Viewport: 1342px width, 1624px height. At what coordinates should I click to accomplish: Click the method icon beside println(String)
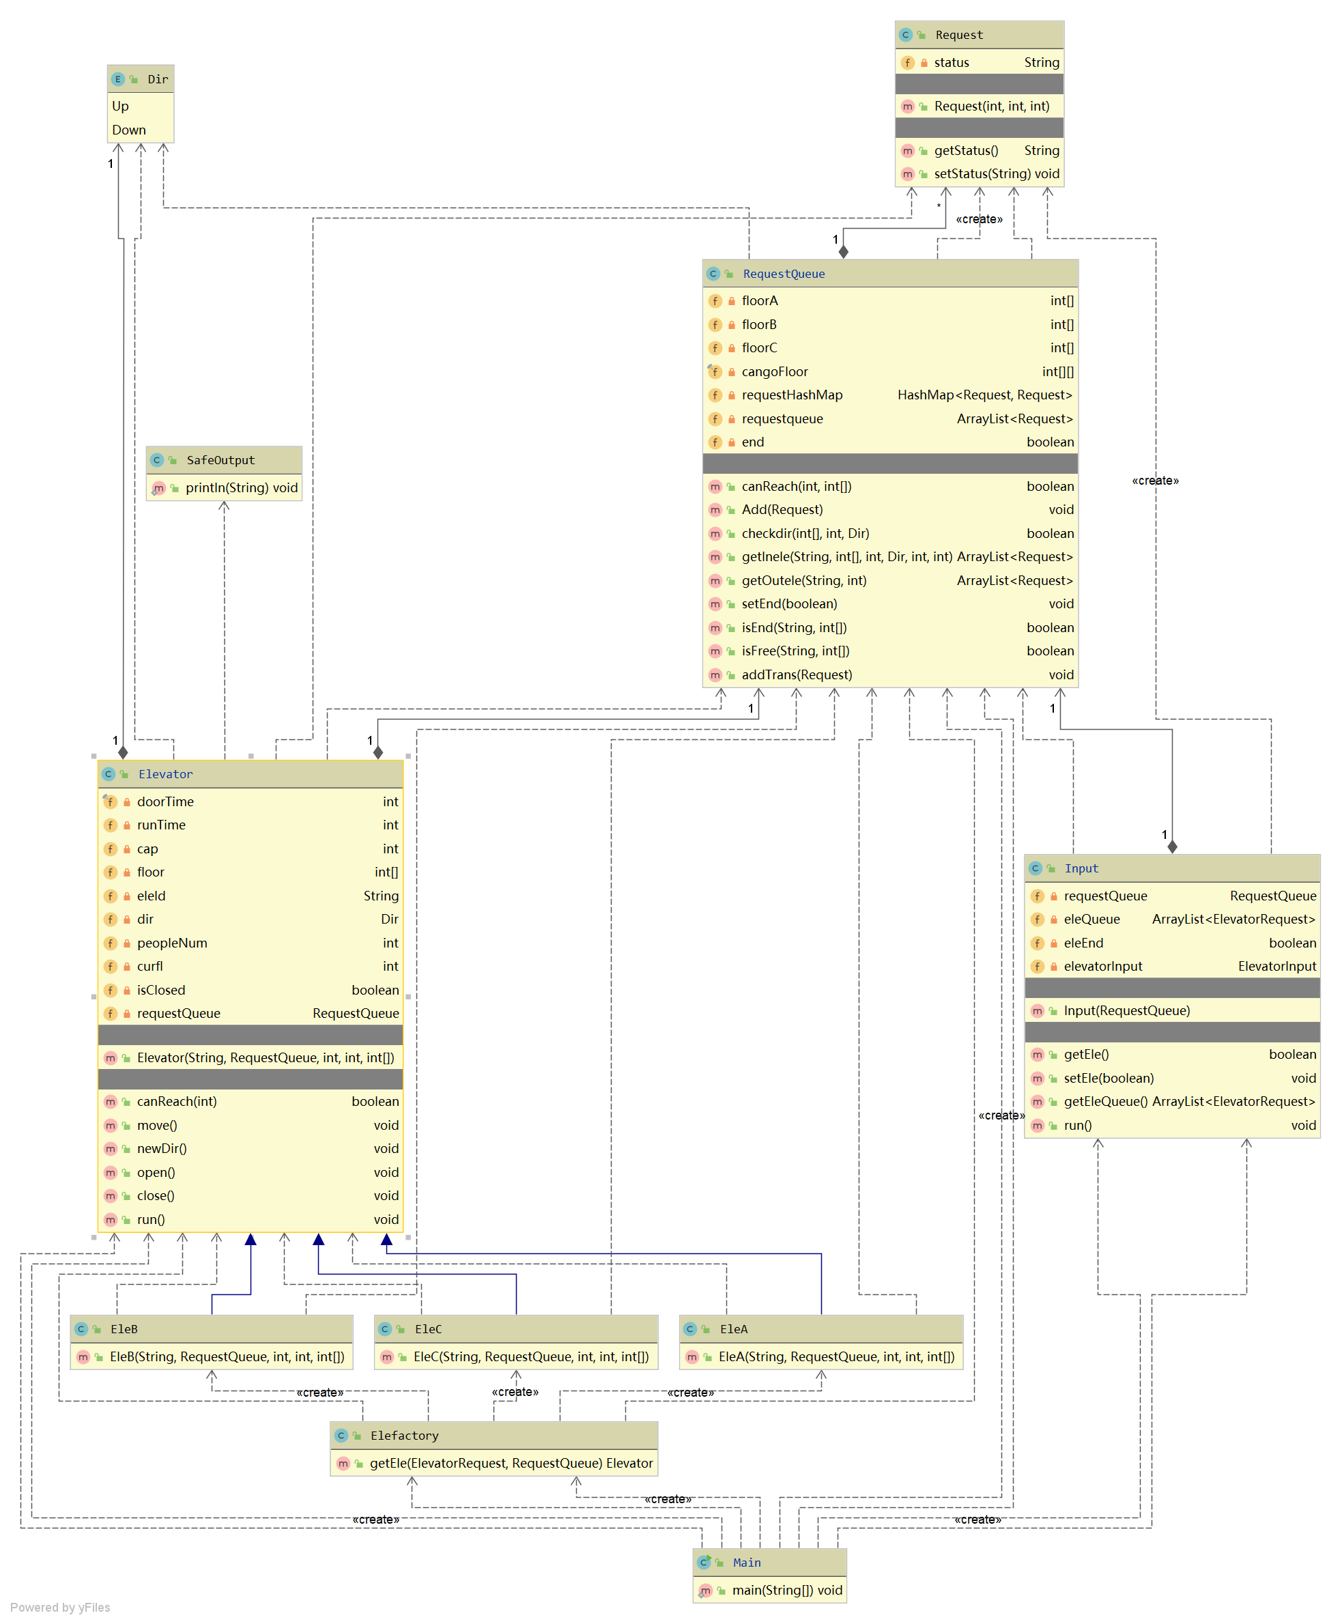click(158, 487)
